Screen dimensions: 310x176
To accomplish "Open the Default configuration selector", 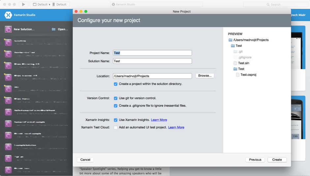I will click(x=40, y=4).
